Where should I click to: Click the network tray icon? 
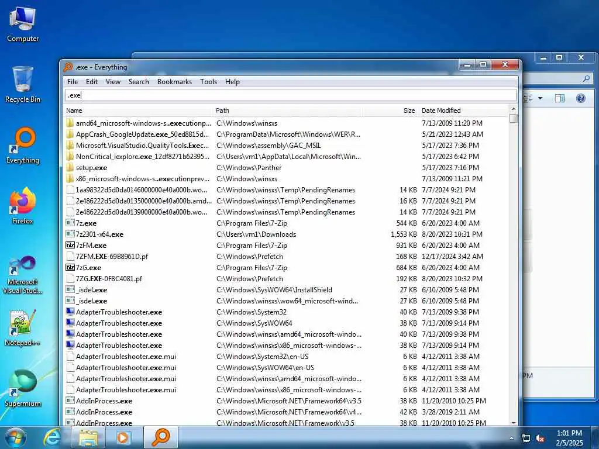tap(526, 438)
